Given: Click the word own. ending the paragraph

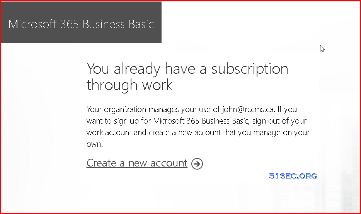Looking at the screenshot, I should coord(95,144).
